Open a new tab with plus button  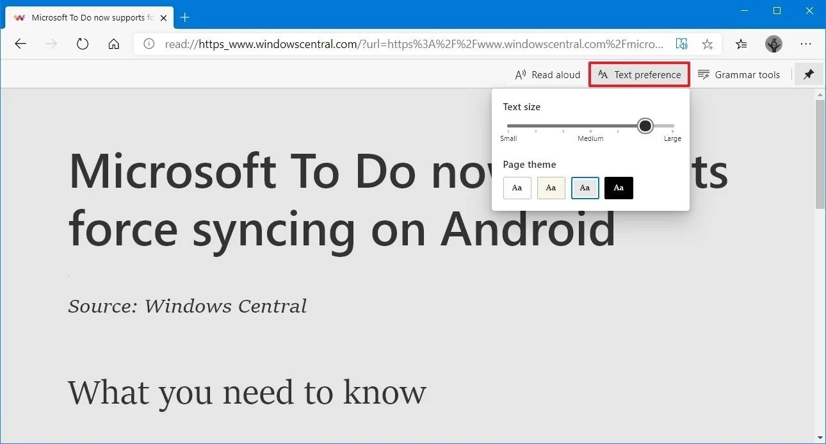click(x=185, y=17)
